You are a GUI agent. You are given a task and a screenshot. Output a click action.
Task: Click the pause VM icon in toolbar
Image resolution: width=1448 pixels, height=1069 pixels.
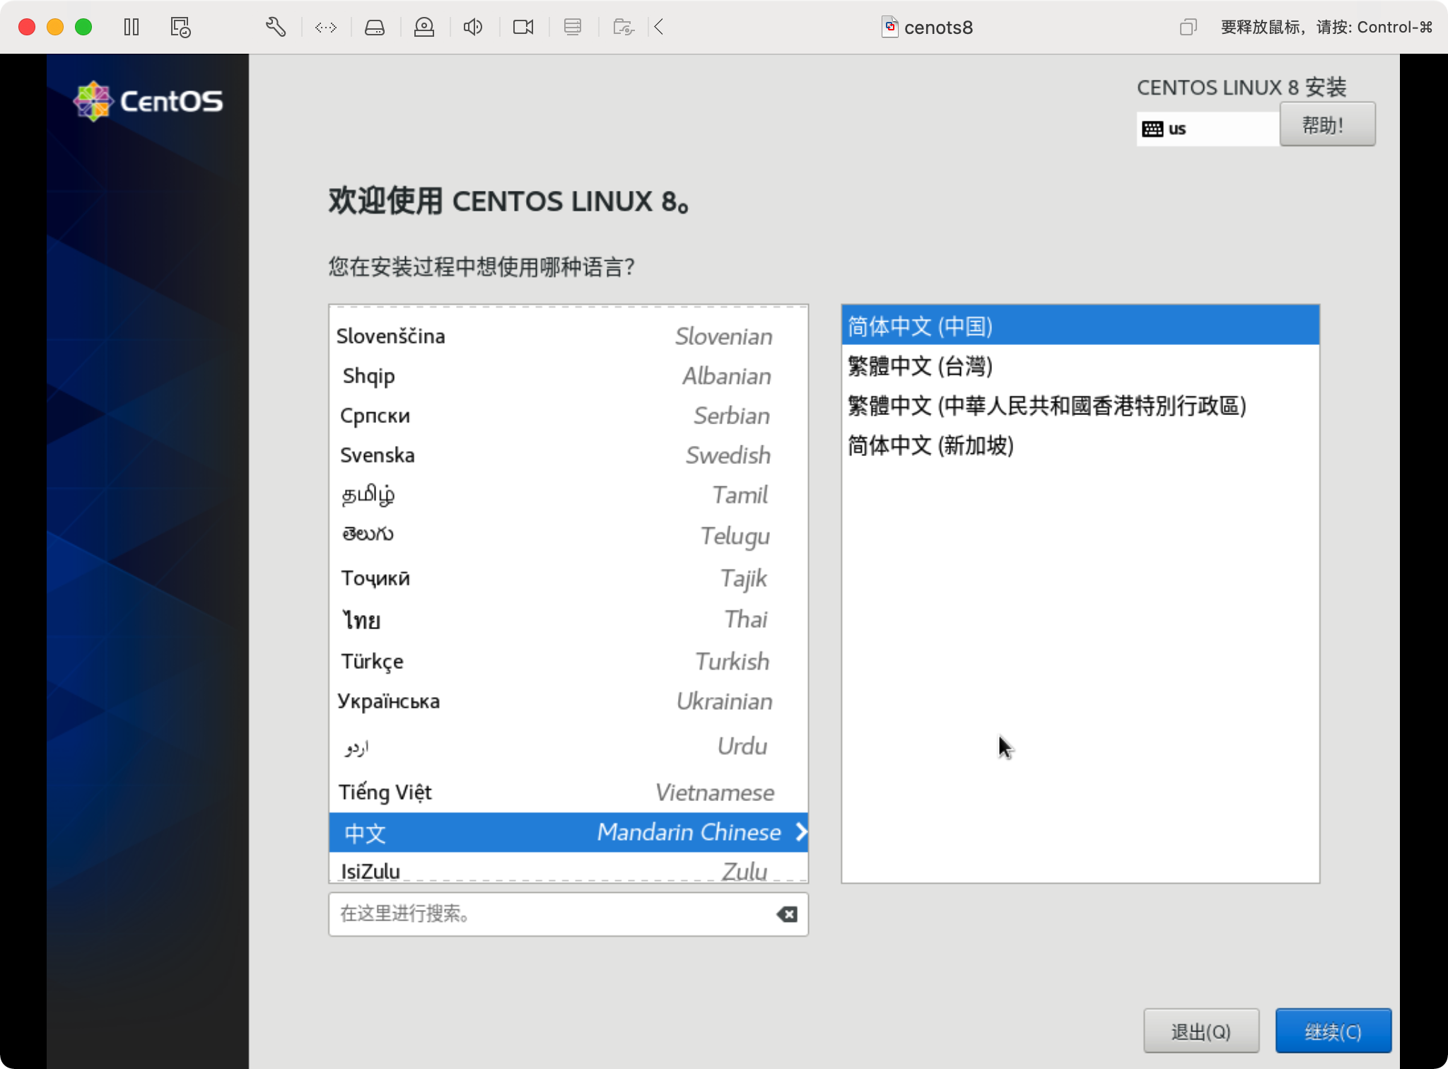132,27
